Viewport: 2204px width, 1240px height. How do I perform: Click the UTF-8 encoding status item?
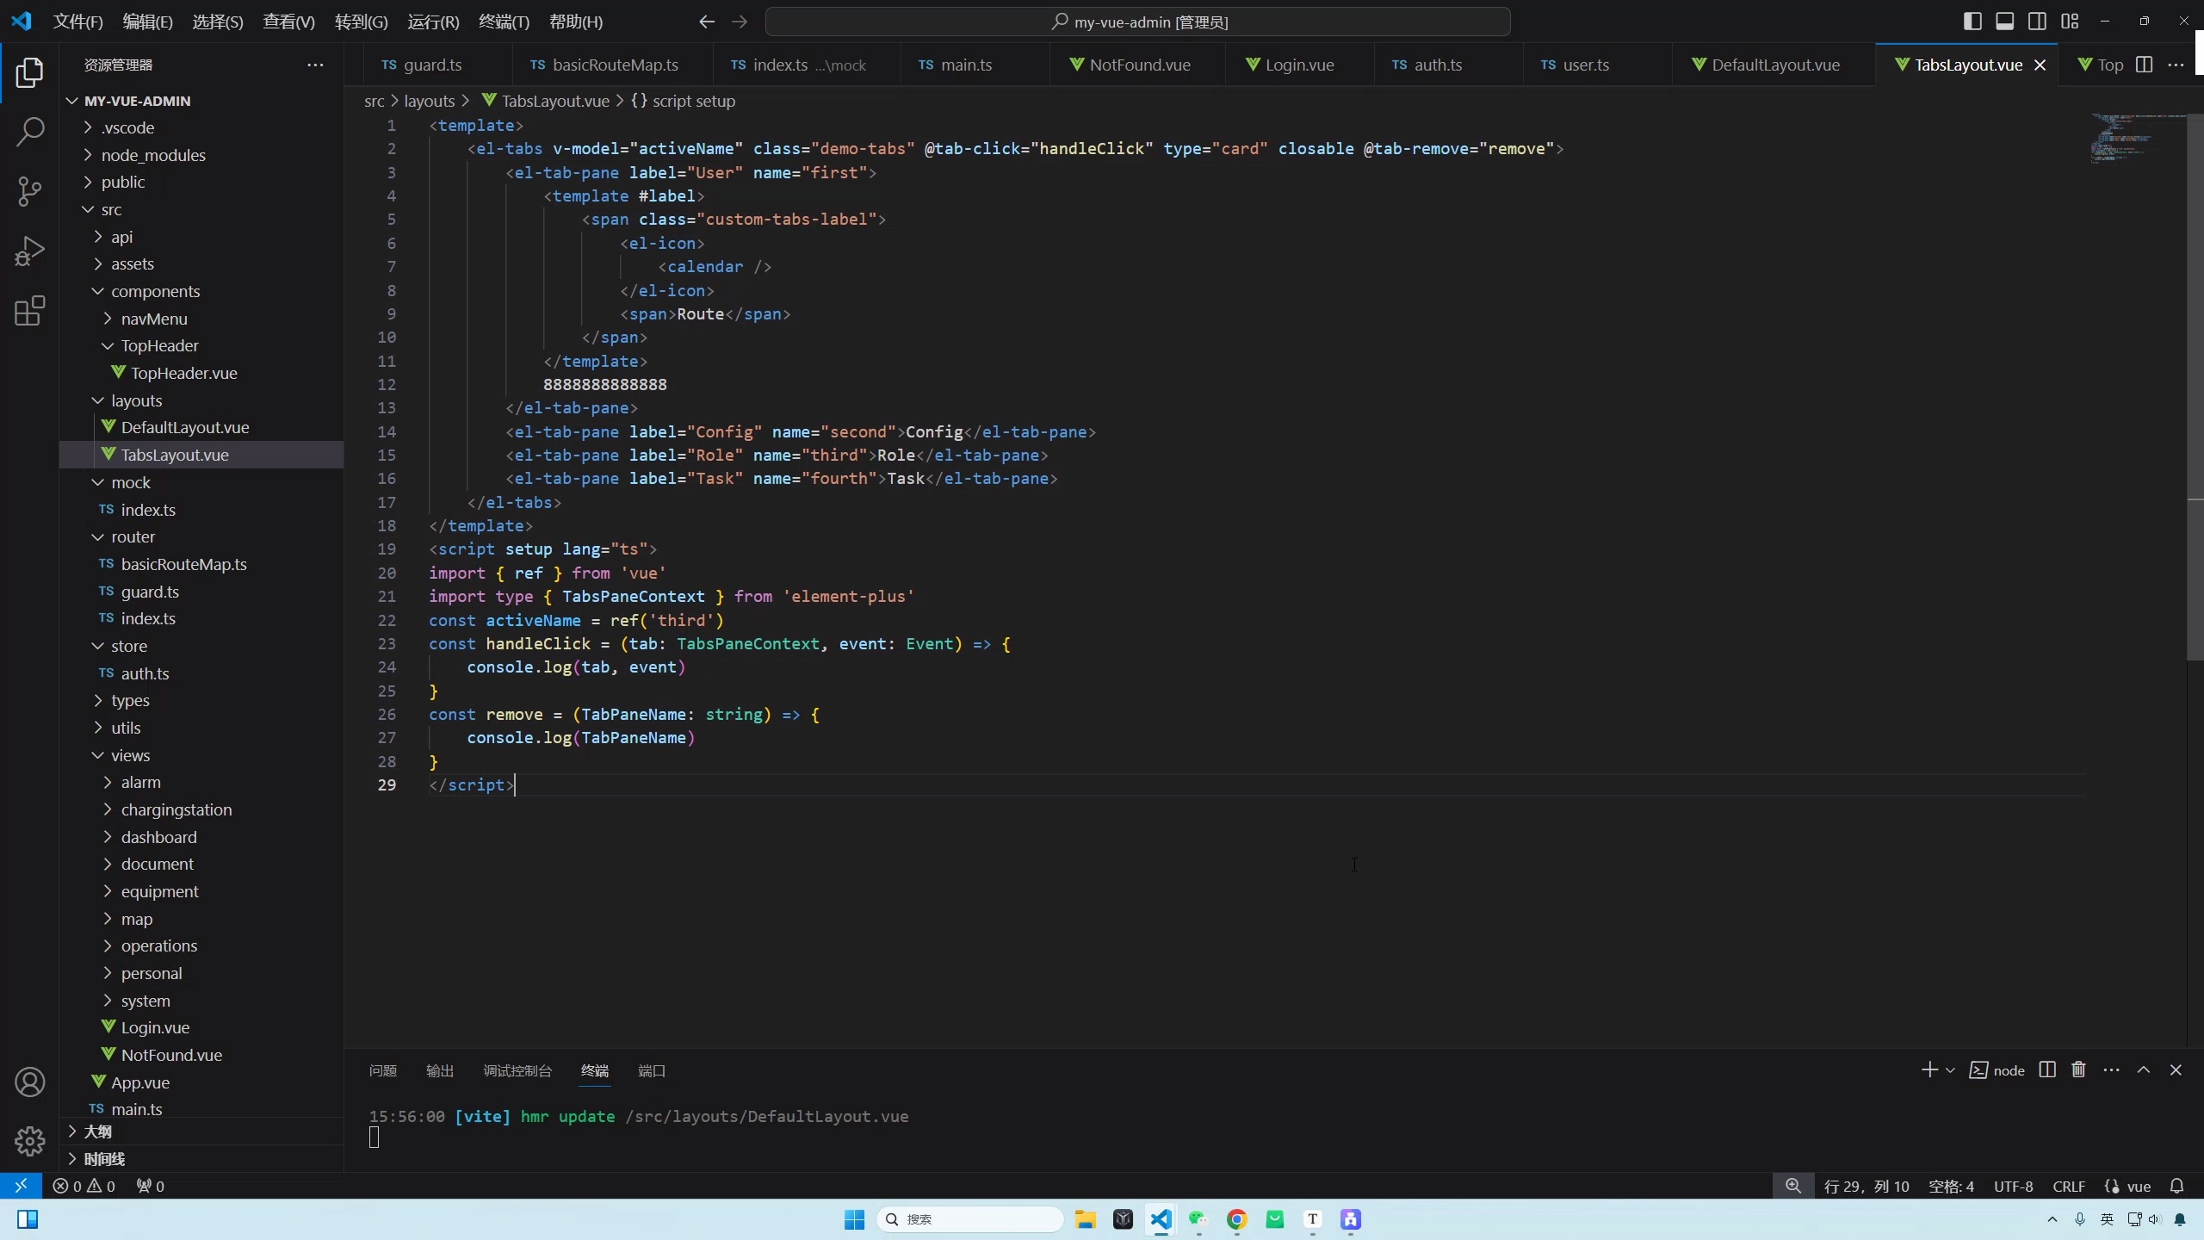(2013, 1186)
